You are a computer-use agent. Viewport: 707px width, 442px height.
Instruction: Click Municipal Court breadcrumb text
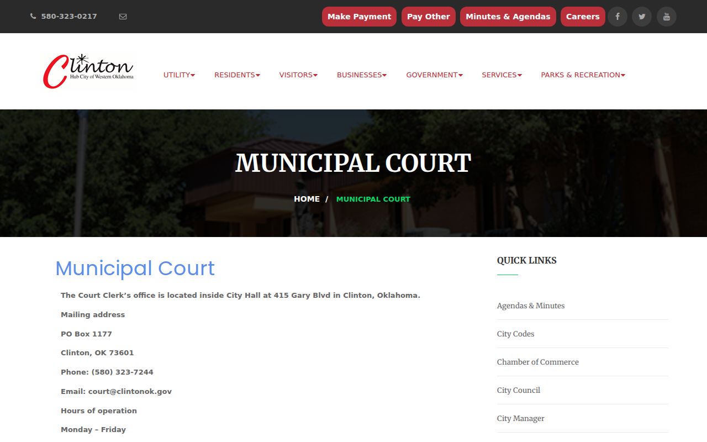click(x=373, y=199)
